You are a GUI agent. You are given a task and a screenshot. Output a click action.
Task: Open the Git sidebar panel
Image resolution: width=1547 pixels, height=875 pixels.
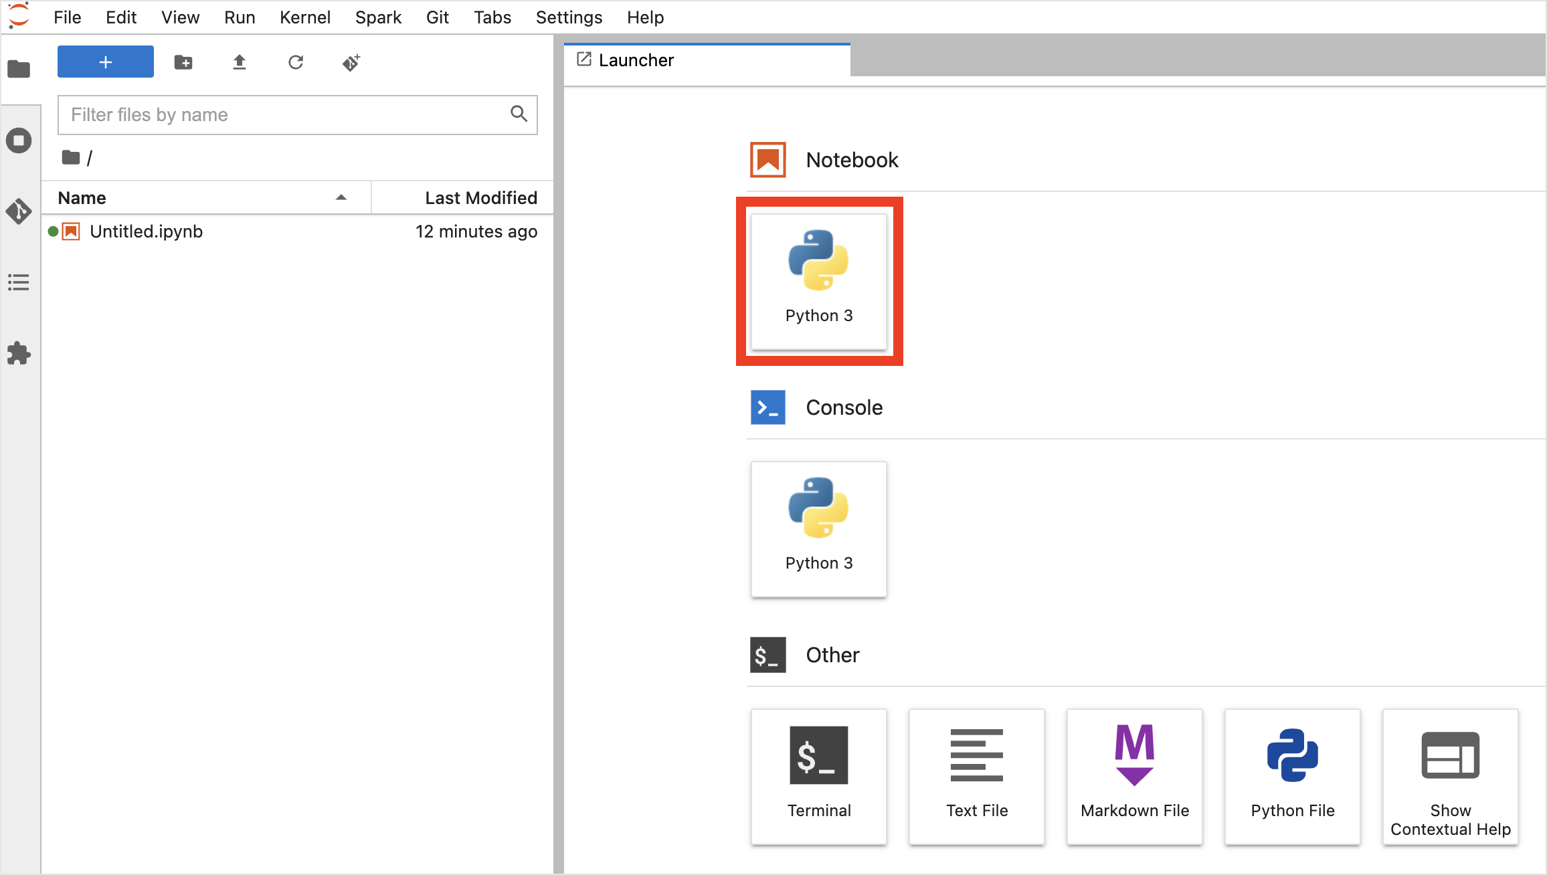tap(19, 211)
